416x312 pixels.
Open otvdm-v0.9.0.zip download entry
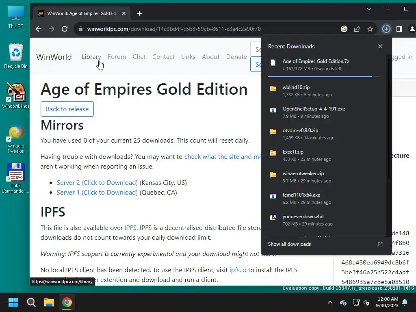point(324,134)
